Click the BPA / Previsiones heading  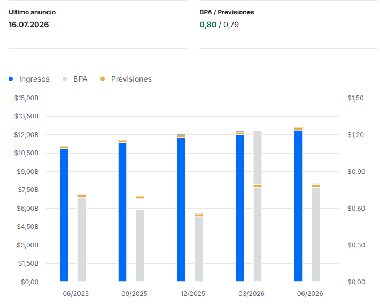[227, 12]
